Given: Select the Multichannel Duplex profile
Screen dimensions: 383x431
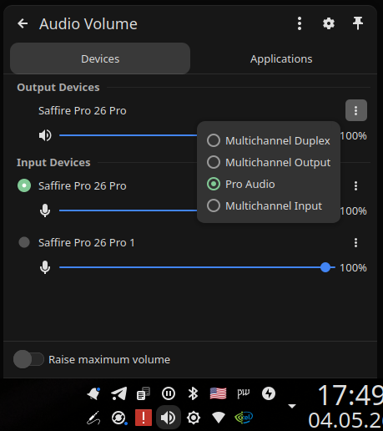Looking at the screenshot, I should pos(269,140).
